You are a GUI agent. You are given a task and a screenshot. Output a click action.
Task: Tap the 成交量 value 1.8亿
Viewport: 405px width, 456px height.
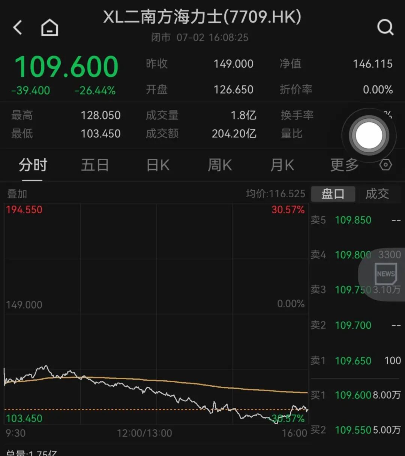[x=244, y=115]
